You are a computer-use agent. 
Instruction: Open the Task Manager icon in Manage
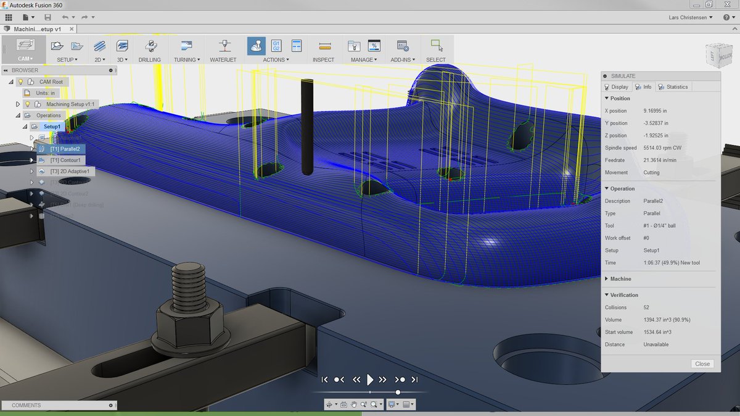coord(374,46)
